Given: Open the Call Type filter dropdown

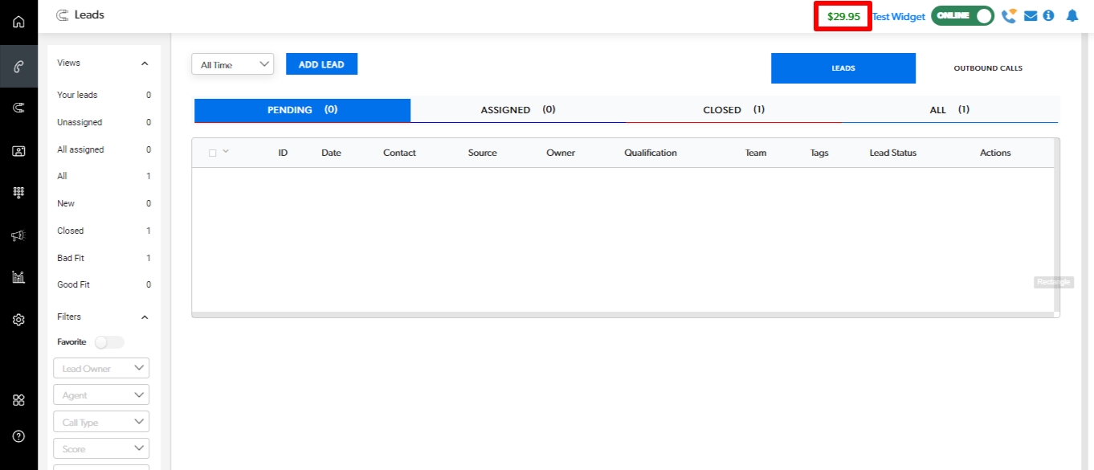Looking at the screenshot, I should [101, 423].
